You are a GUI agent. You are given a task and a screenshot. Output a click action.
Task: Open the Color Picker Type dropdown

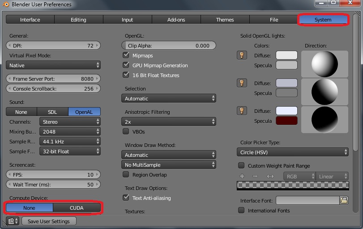293,152
